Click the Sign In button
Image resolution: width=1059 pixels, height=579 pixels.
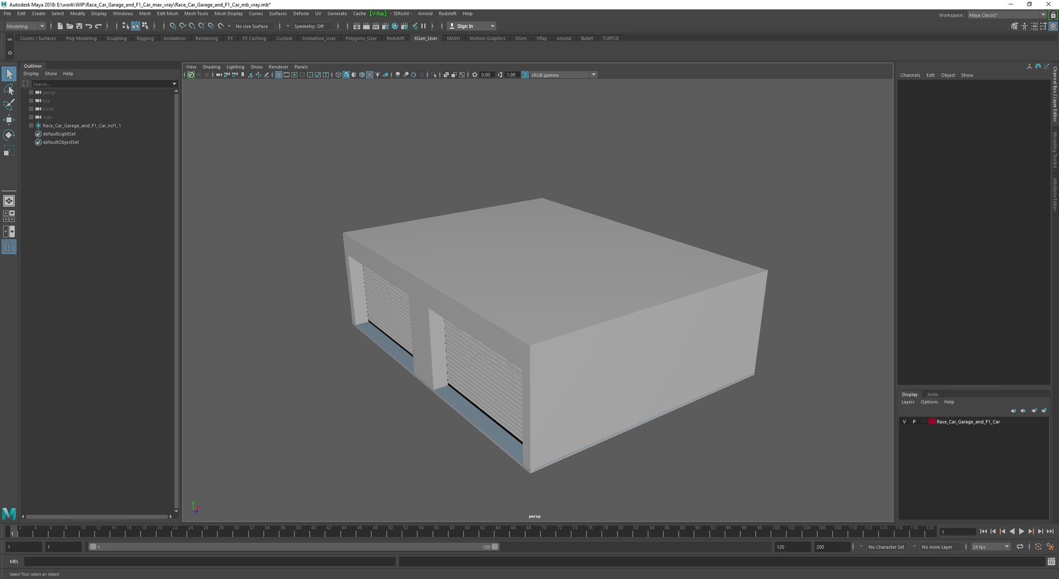[x=472, y=26]
